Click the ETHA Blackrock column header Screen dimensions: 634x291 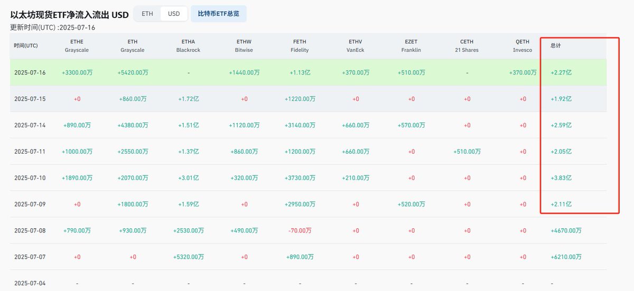pos(189,46)
